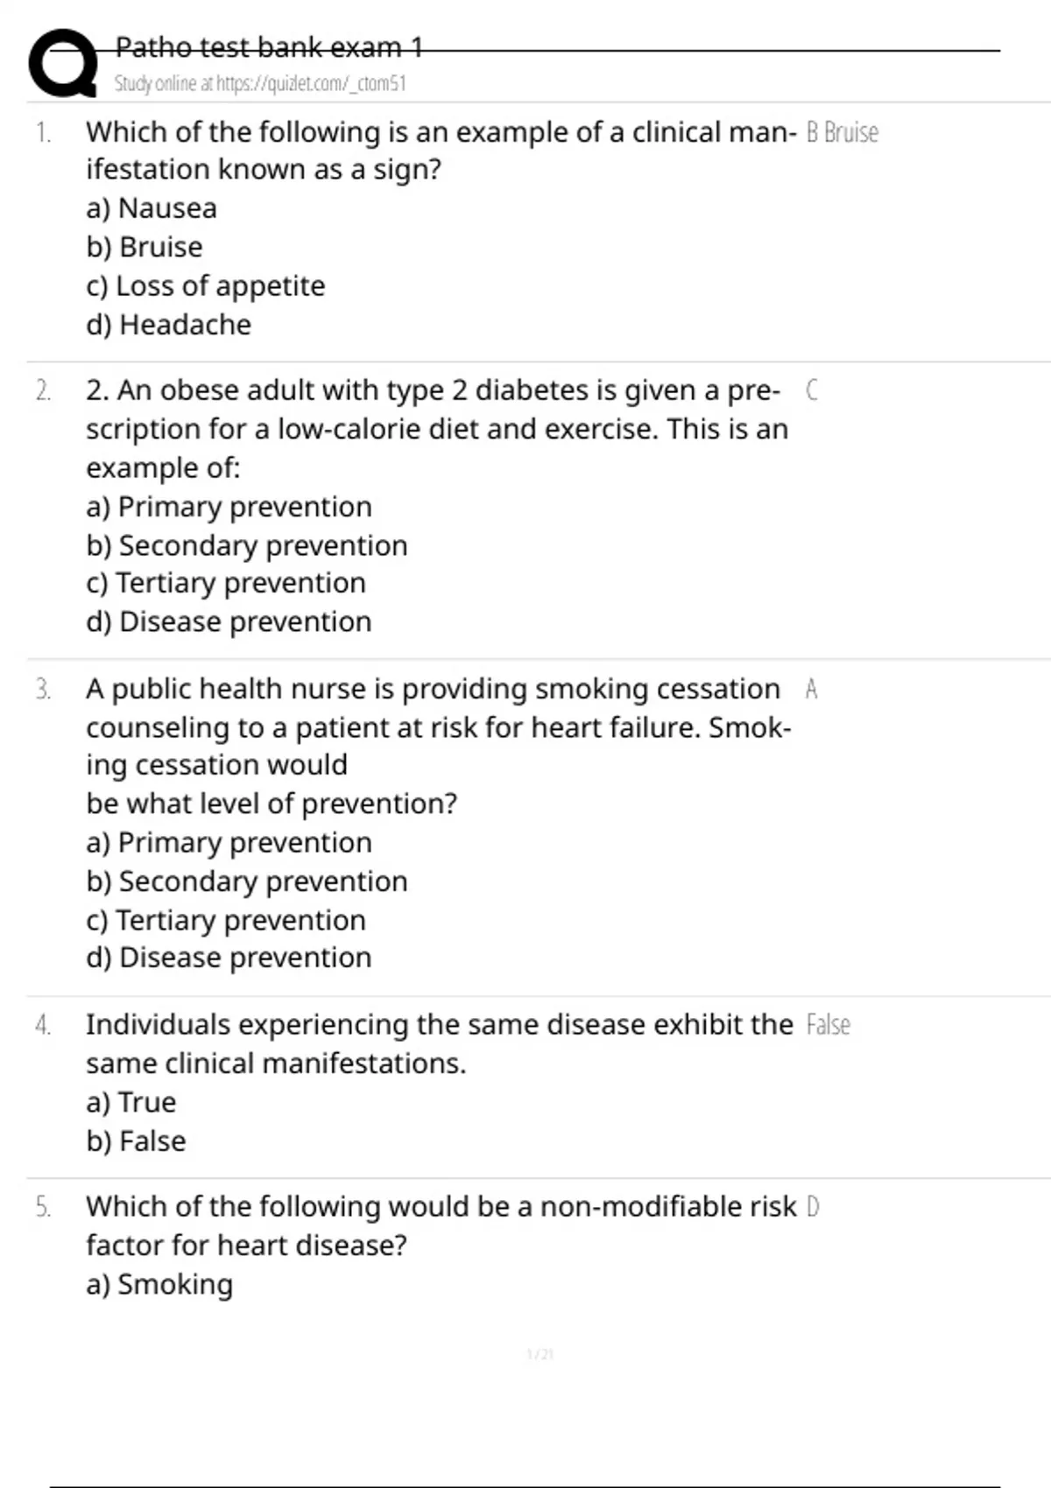Image resolution: width=1051 pixels, height=1488 pixels.
Task: Select answer option b) Bruise
Action: (145, 247)
